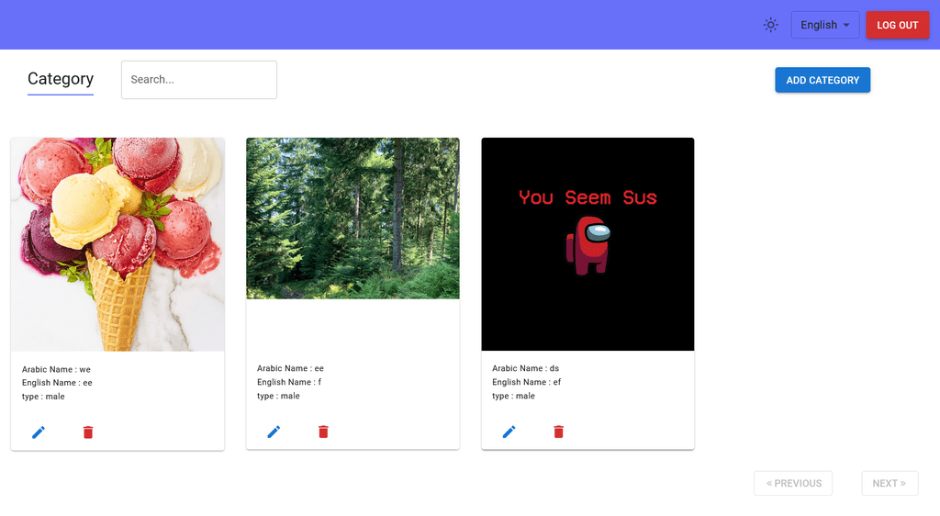Click the ADD CATEGORY button

[x=822, y=80]
